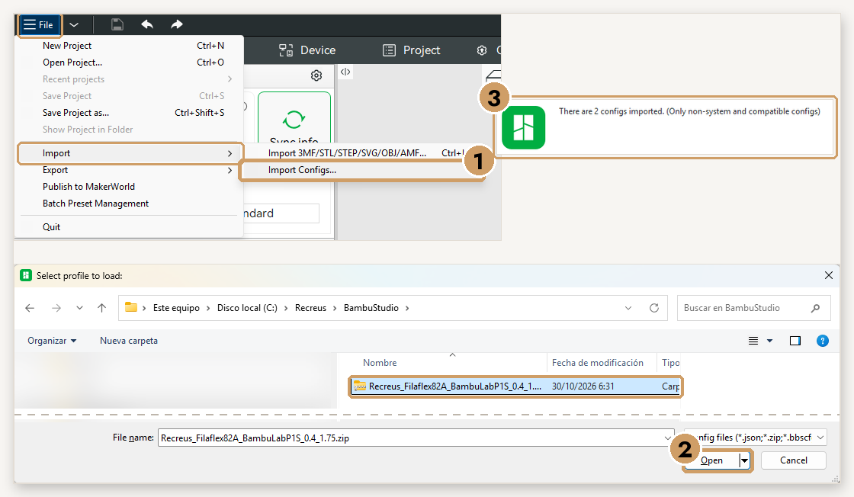The width and height of the screenshot is (854, 497).
Task: Choose Import 3MF/STL/STEP/SVG/OBJ/AMF... entry
Action: pyautogui.click(x=361, y=153)
